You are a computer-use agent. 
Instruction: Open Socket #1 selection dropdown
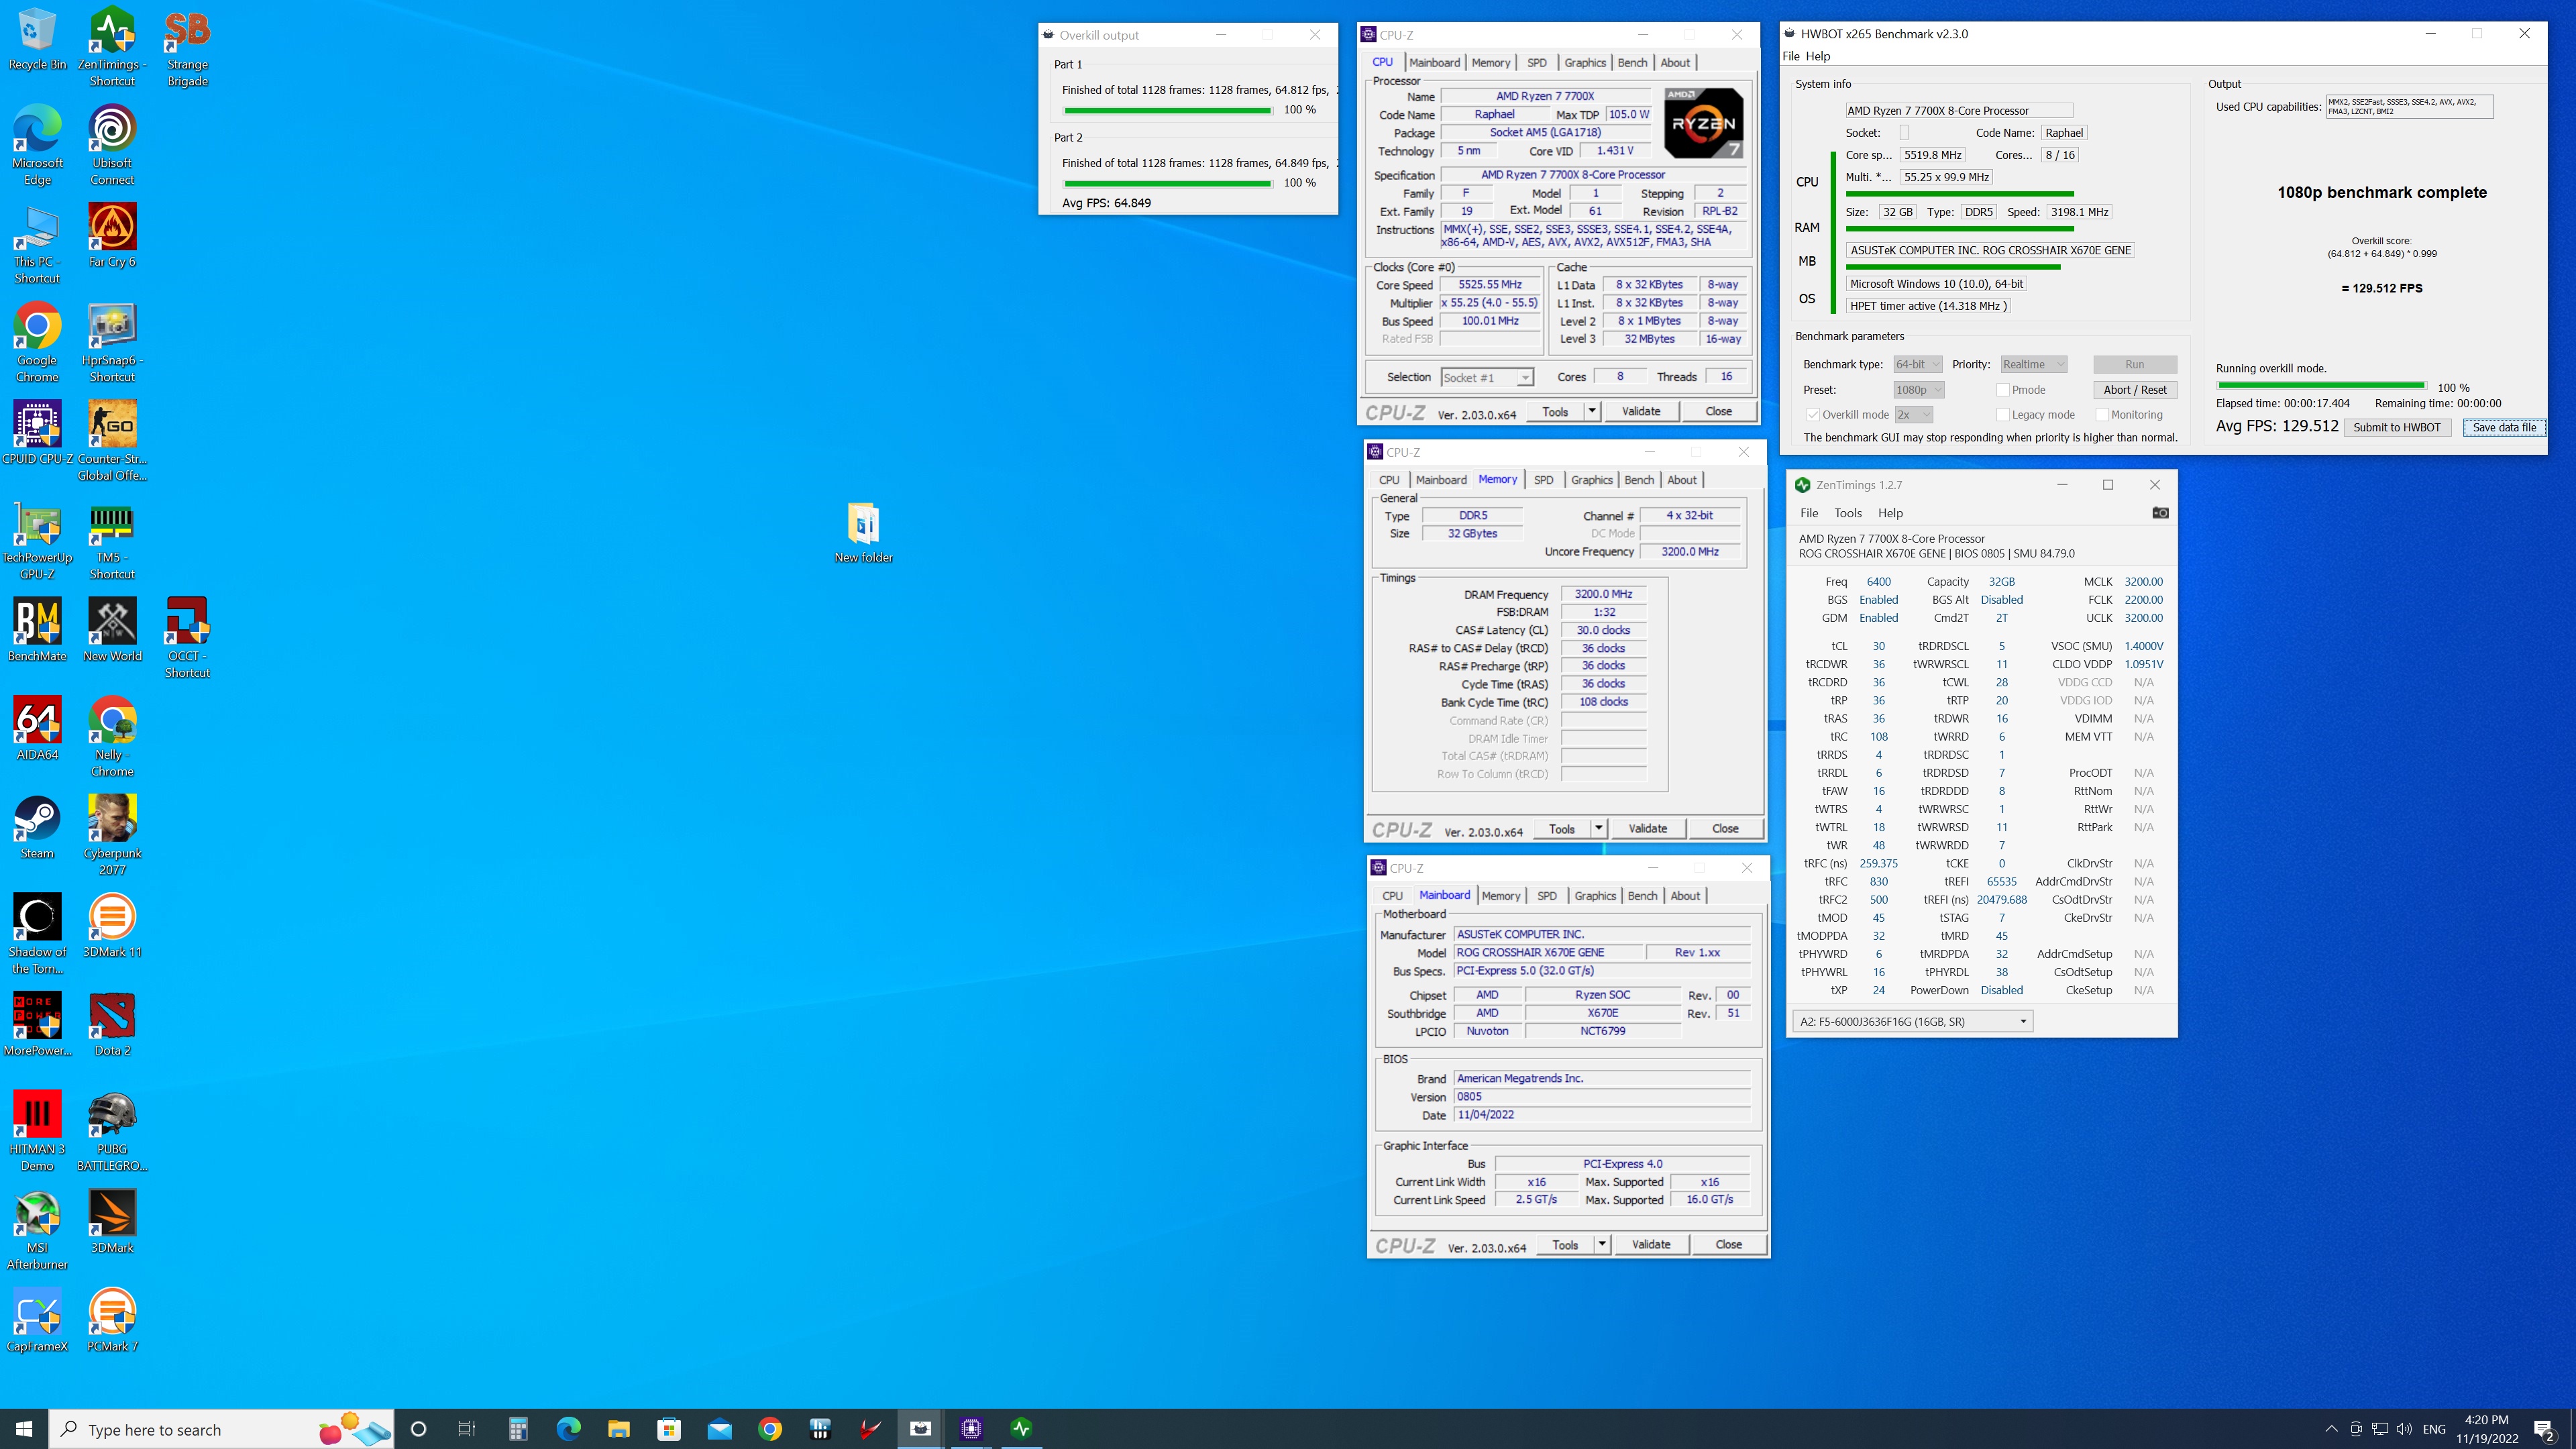[x=1487, y=378]
